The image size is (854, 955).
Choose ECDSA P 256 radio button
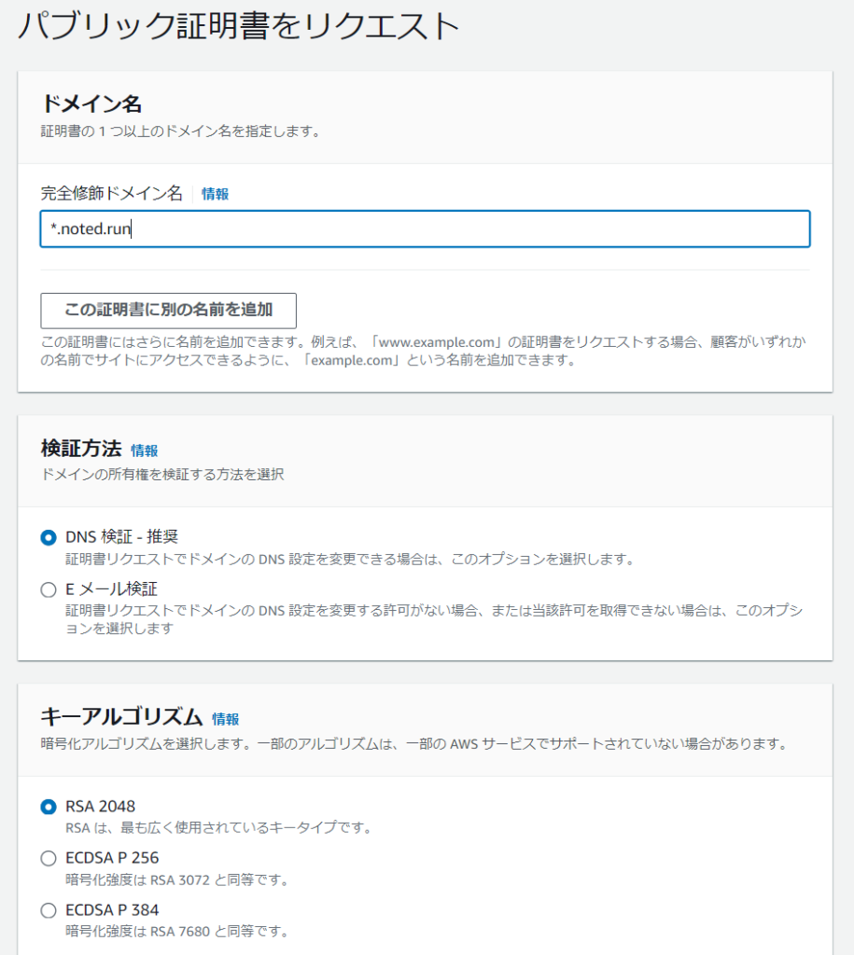tap(49, 858)
